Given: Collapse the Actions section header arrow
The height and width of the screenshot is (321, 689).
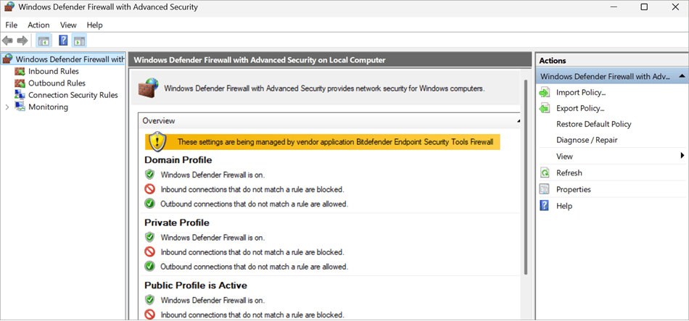Looking at the screenshot, I should [682, 77].
